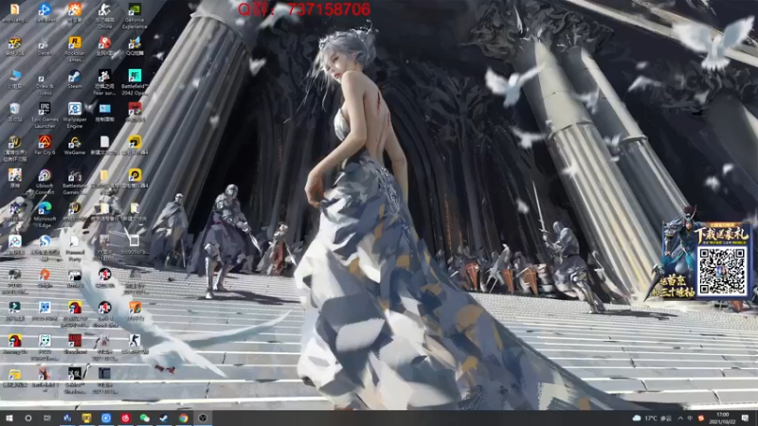The height and width of the screenshot is (426, 758).
Task: Open the Epic Games Launcher icon
Action: pyautogui.click(x=45, y=115)
